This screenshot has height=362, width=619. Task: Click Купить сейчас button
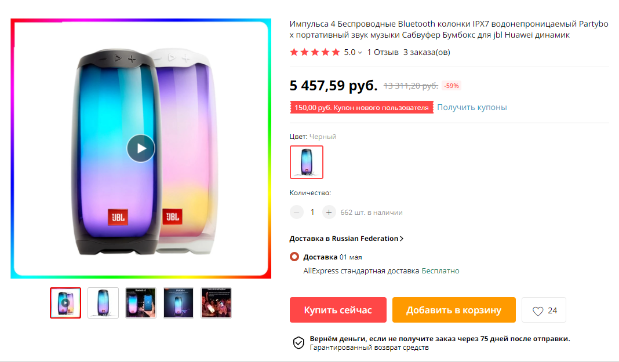(x=338, y=310)
